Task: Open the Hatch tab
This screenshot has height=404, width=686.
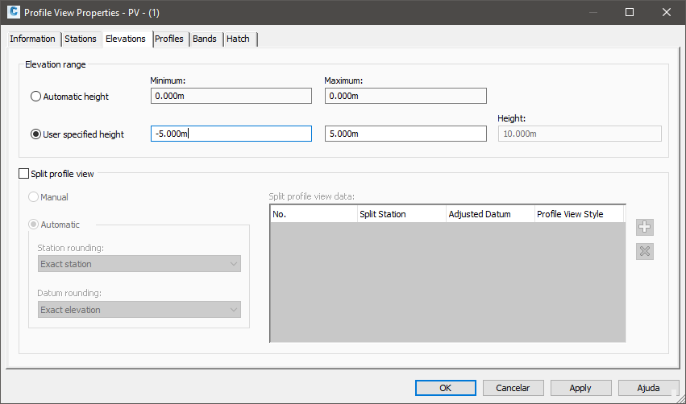Action: tap(238, 39)
